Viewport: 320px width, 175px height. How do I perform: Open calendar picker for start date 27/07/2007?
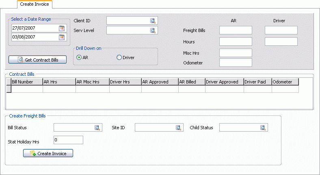[62, 28]
